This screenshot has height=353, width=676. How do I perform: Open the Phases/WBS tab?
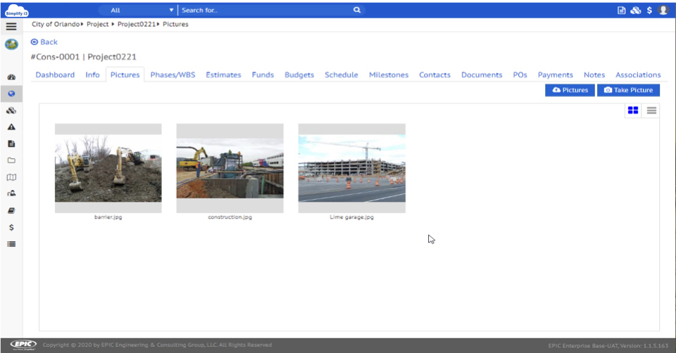coord(173,75)
